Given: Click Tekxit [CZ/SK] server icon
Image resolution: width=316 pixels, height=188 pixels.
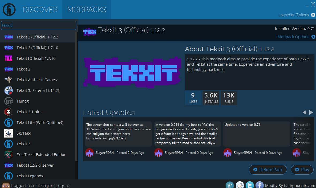Looking at the screenshot, I should tap(9, 165).
